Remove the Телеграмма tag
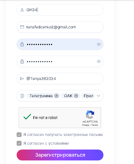The width and height of the screenshot is (134, 164). tap(56, 96)
